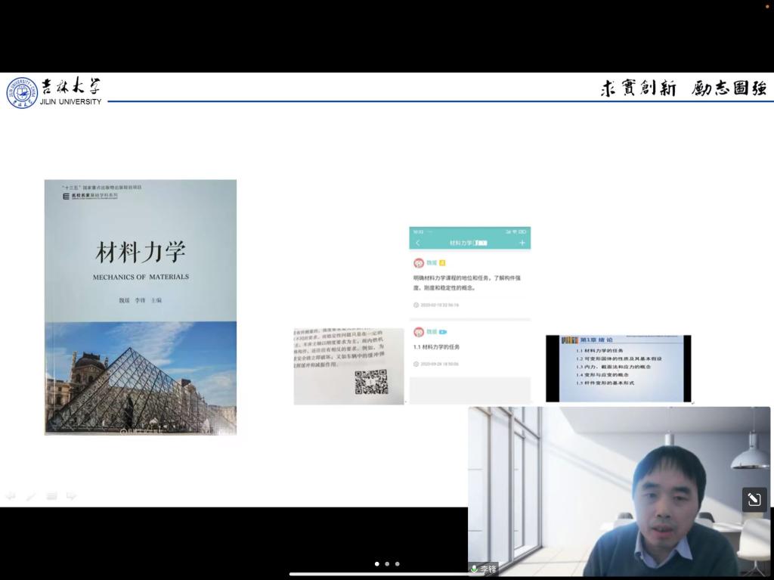Tap the orange recording indicator dot

(x=766, y=5)
